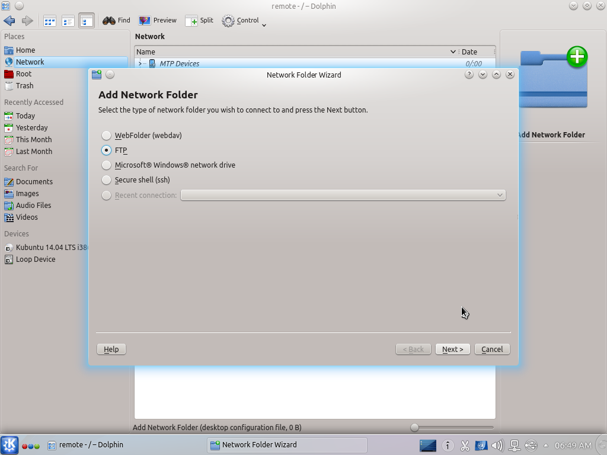Select the Recent connection radio button
607x455 pixels.
click(106, 196)
